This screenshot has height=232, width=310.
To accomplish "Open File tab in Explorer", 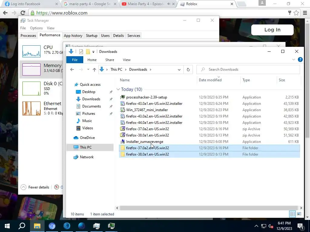I will point(75,60).
